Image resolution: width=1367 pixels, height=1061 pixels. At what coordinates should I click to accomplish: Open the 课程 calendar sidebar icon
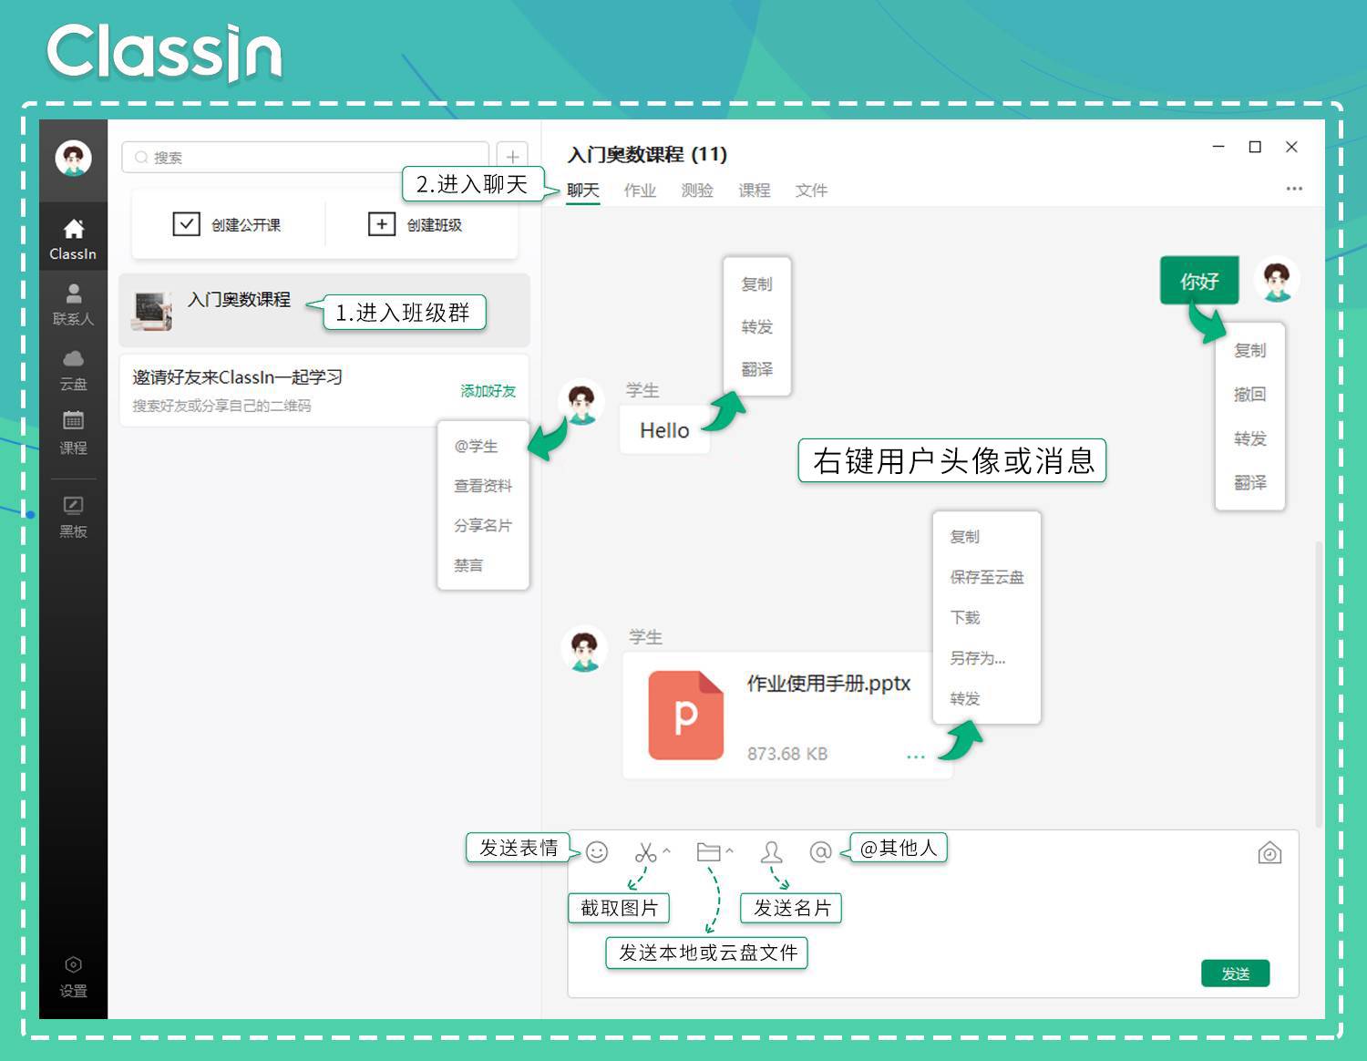(73, 433)
